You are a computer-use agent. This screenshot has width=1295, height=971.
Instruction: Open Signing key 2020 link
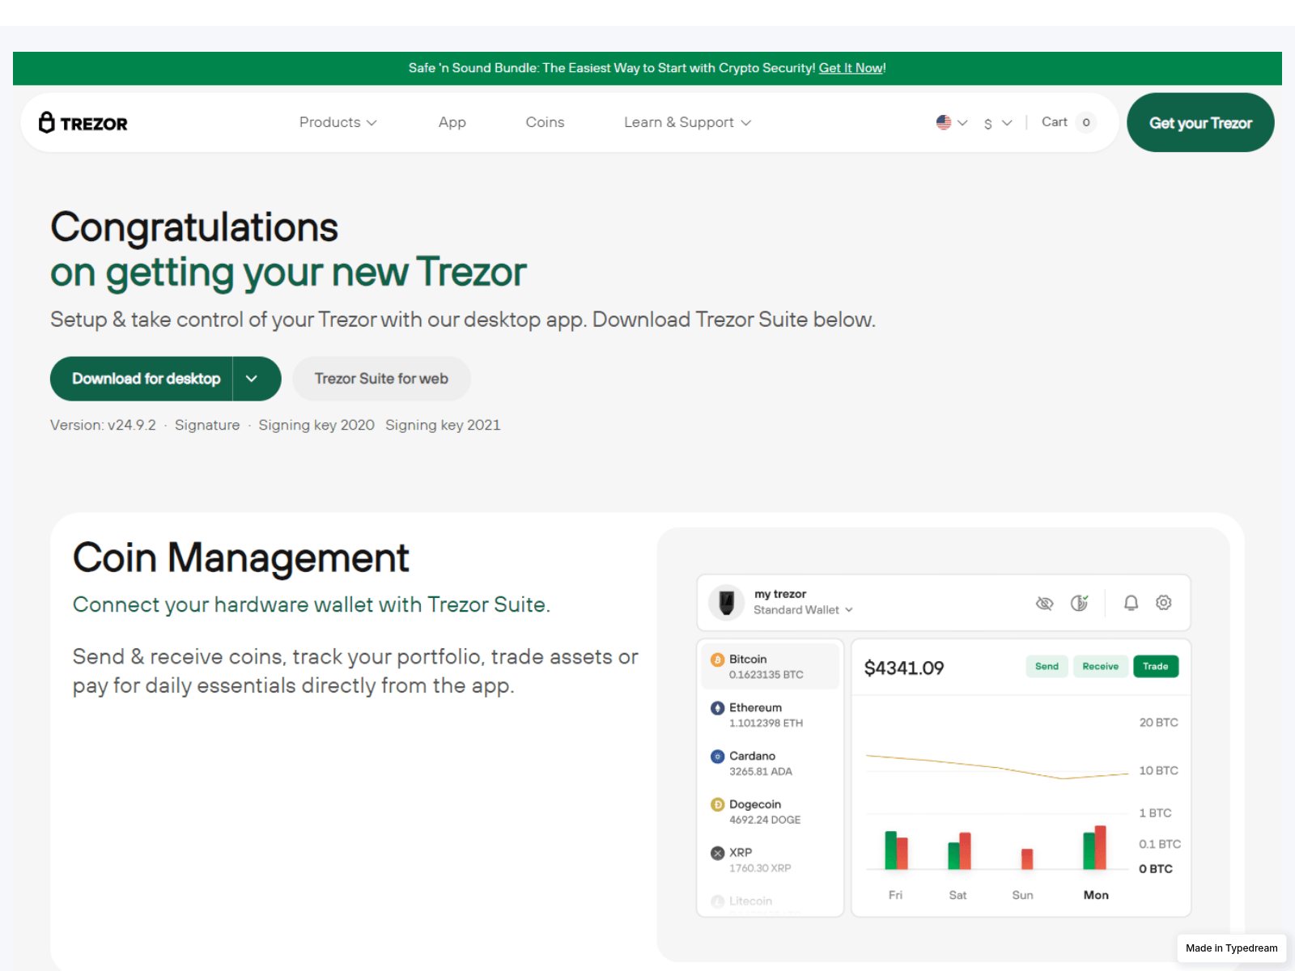coord(316,425)
